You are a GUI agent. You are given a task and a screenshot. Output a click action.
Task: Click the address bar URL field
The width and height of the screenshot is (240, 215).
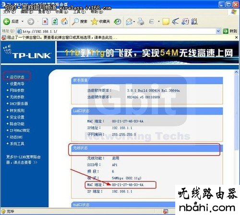click(x=119, y=31)
